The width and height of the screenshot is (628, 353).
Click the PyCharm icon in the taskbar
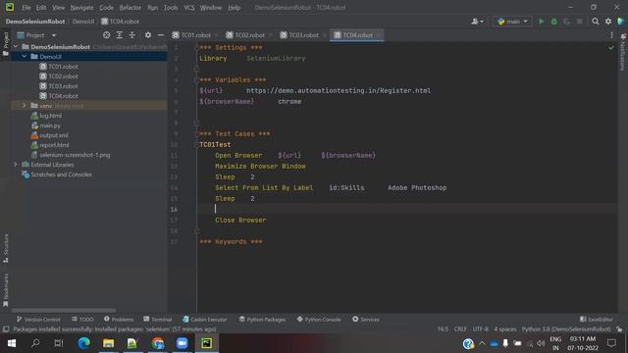[207, 343]
